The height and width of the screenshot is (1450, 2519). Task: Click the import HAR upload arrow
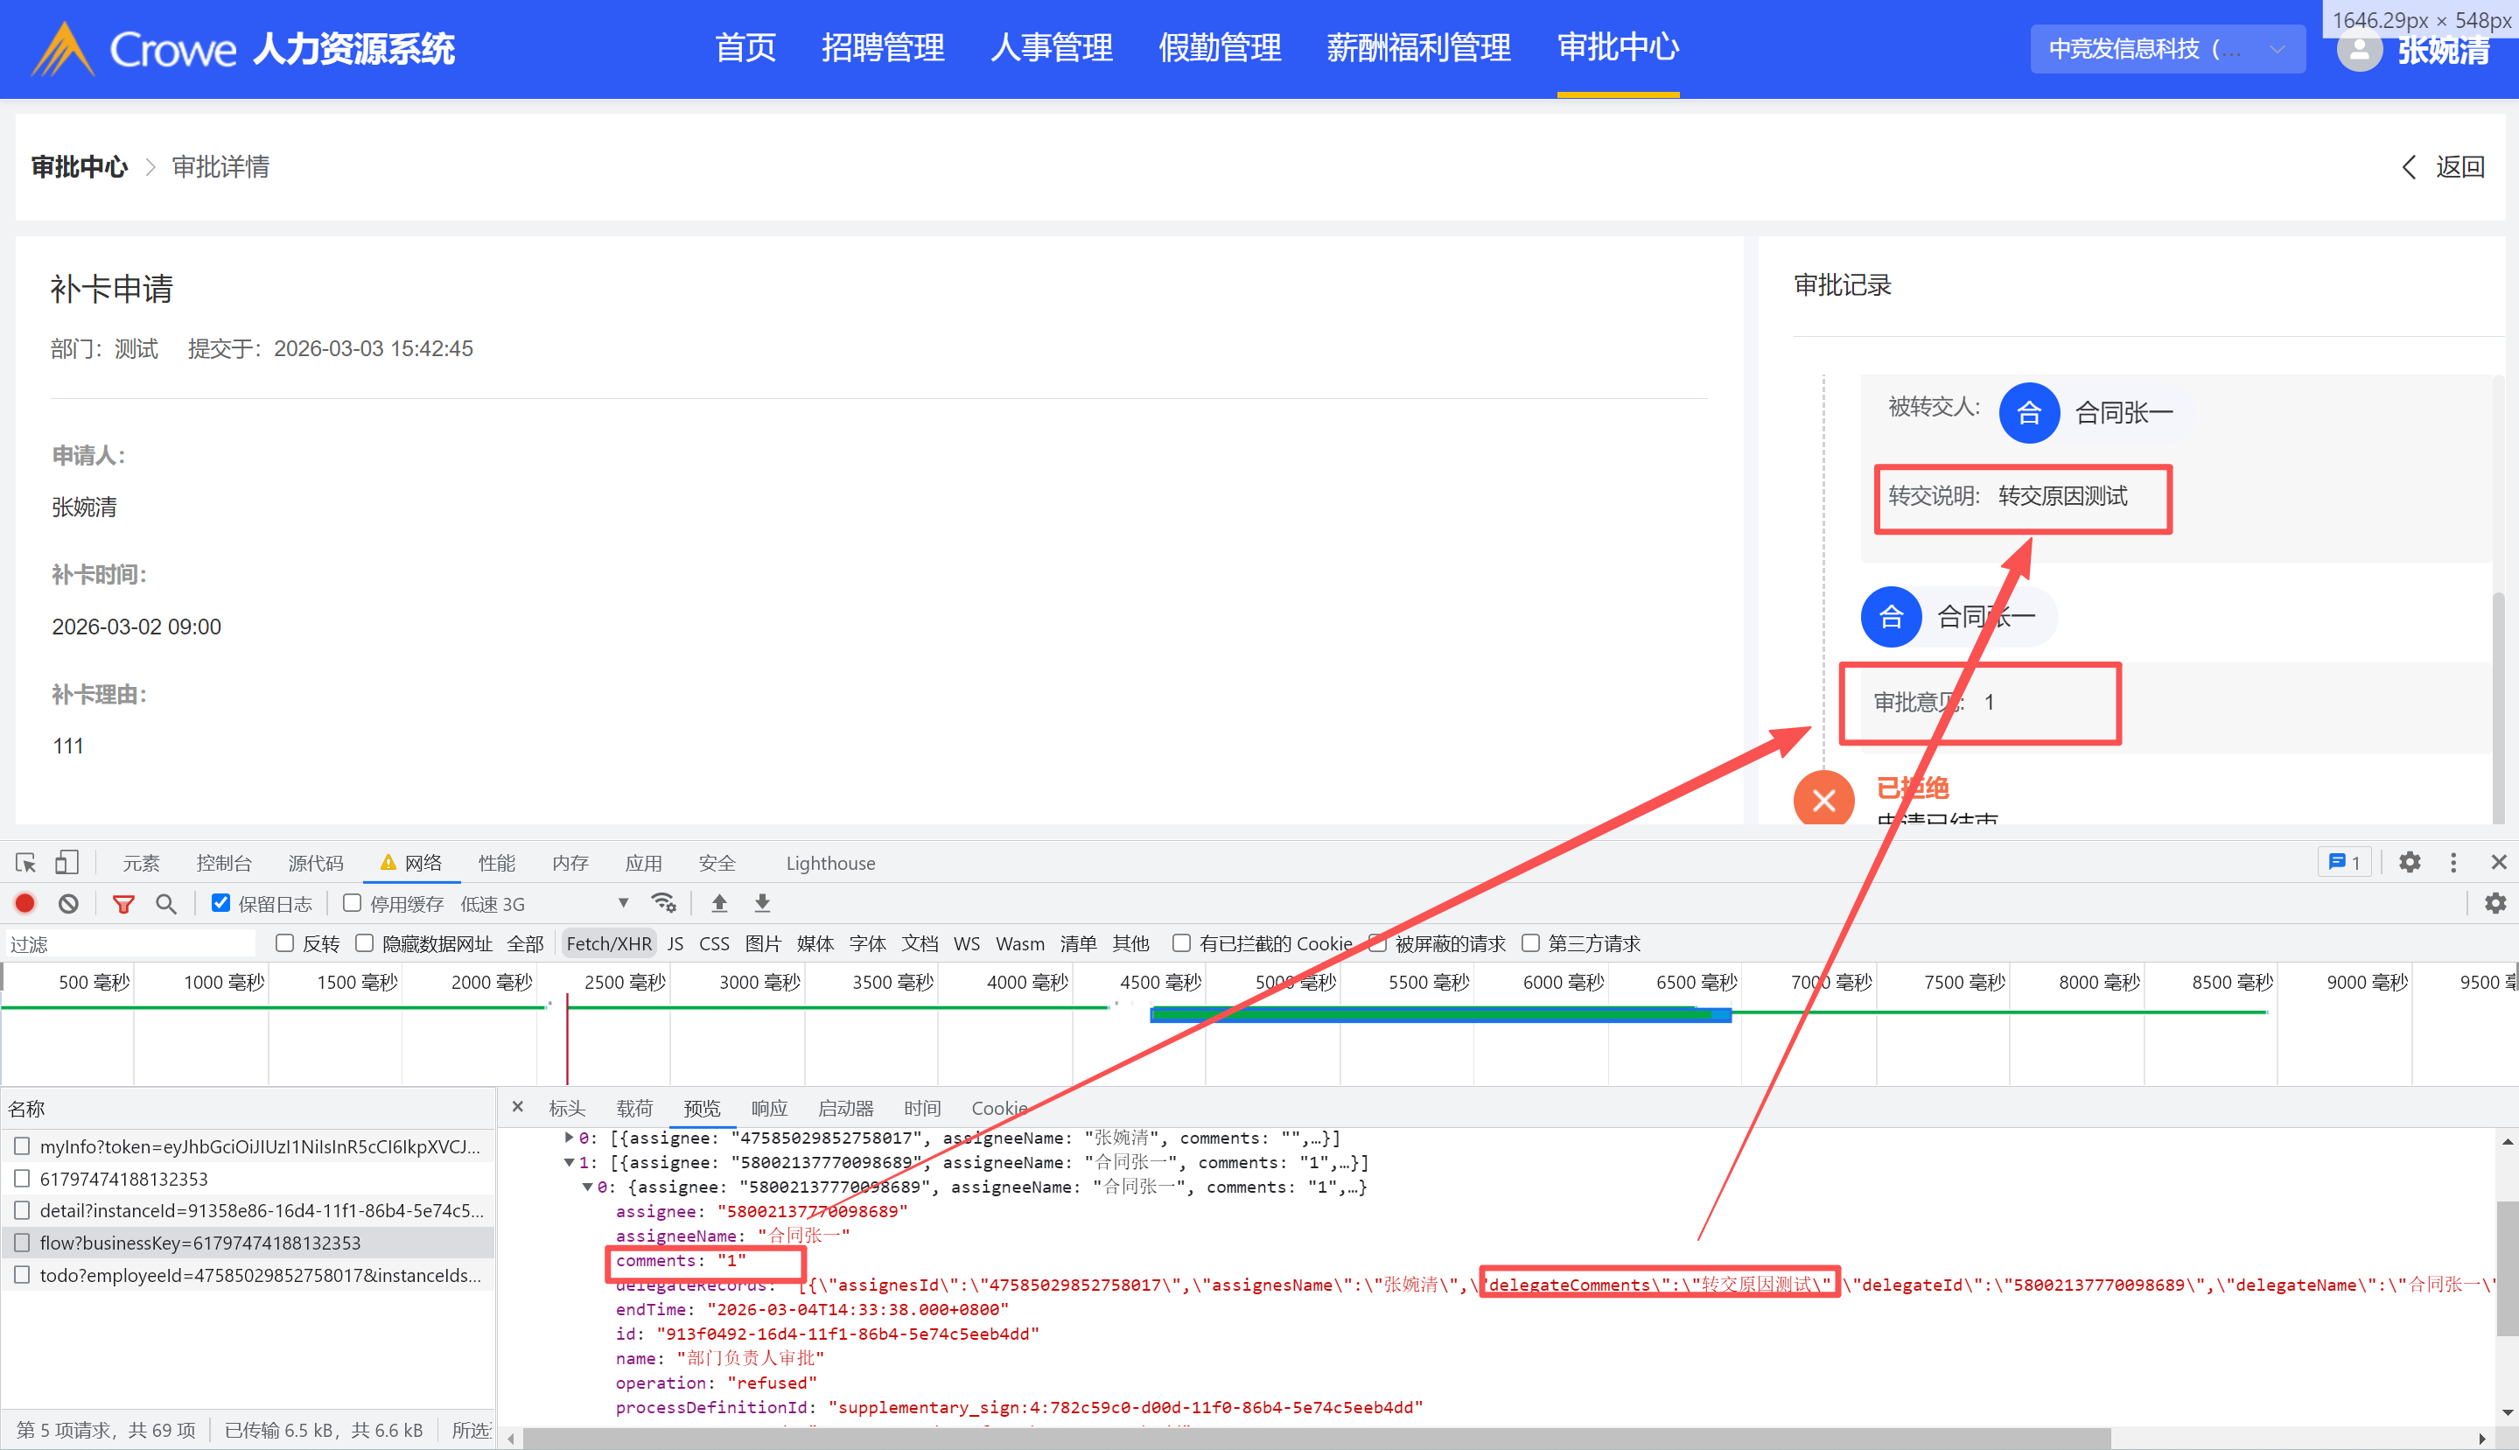click(x=719, y=903)
